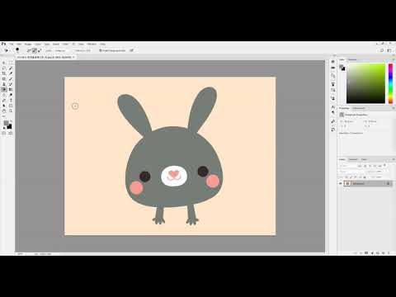
Task: Click the hue spectrum slider
Action: (x=390, y=83)
